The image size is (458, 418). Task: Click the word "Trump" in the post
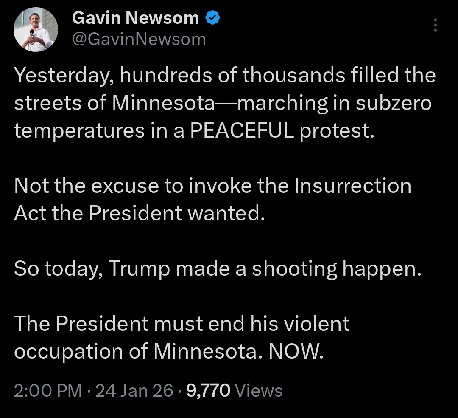tap(139, 268)
